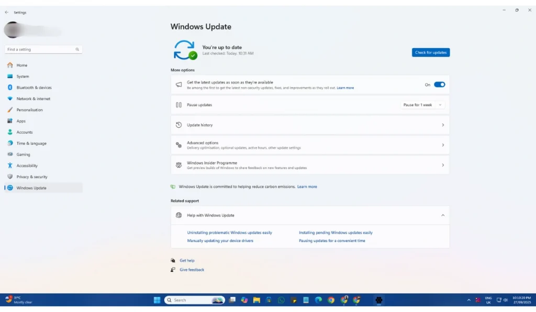Click the Network & internet globe icon
This screenshot has width=536, height=312.
pos(11,98)
